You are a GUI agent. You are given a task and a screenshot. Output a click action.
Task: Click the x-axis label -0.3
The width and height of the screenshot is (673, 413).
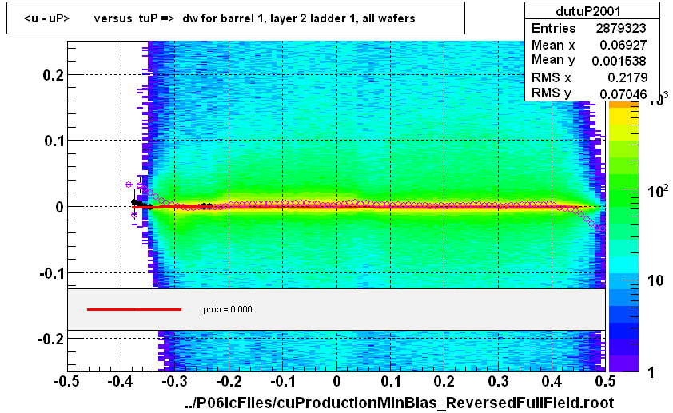[174, 381]
